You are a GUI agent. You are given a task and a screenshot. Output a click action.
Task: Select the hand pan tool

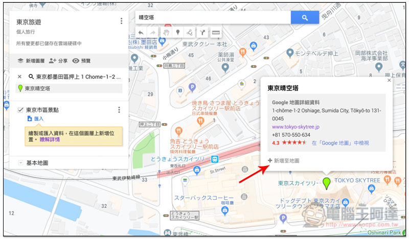click(x=166, y=33)
